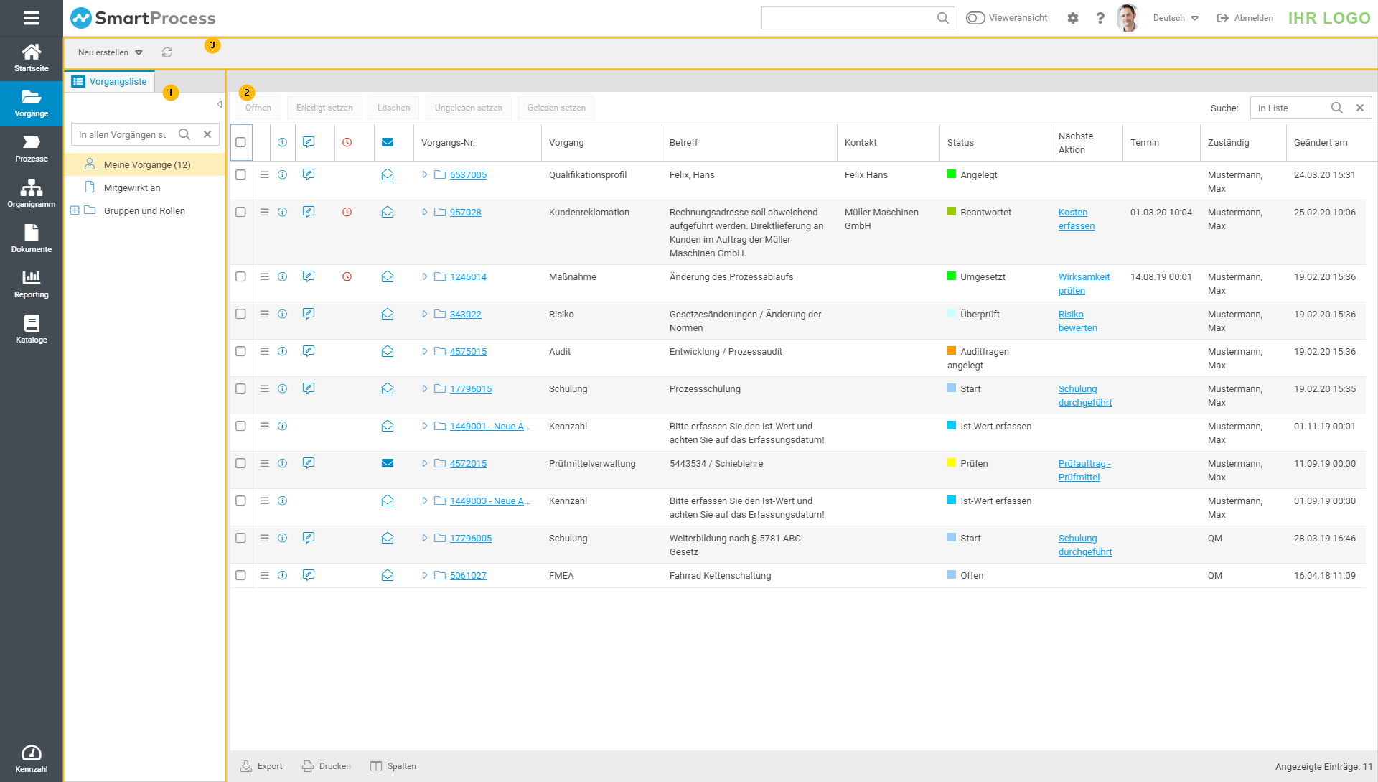Open Vorgang link 957028
This screenshot has height=782, width=1378.
click(x=465, y=213)
